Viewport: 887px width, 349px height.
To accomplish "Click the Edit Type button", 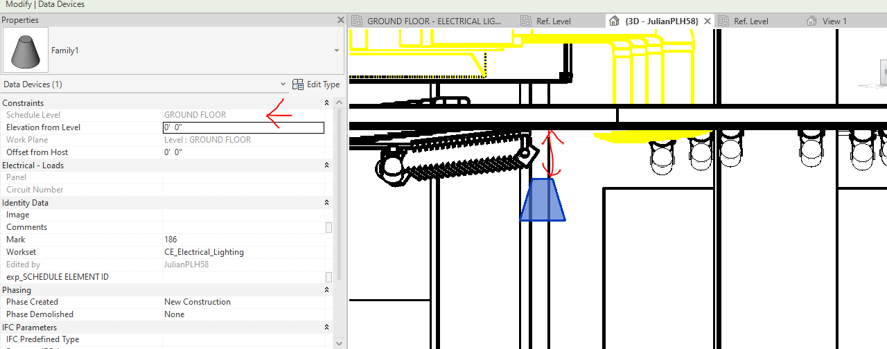I will coord(316,84).
